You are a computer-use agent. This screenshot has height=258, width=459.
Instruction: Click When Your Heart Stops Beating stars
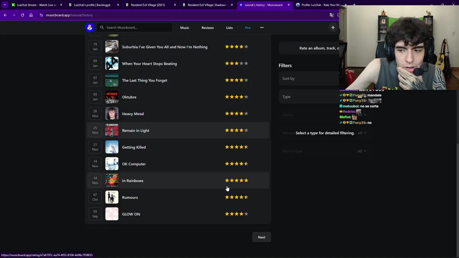point(236,63)
